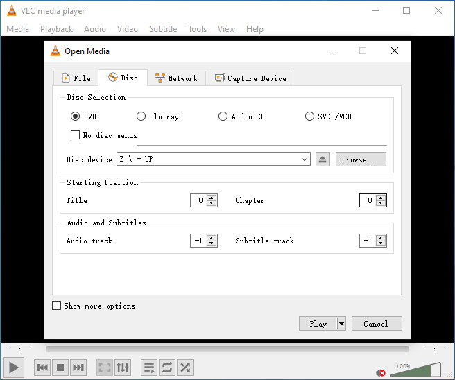Eject the disc with eject icon
Screen dimensions: 455x380
pyautogui.click(x=323, y=159)
